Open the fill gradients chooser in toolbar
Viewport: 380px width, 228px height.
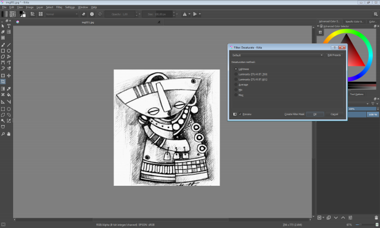pos(4,14)
